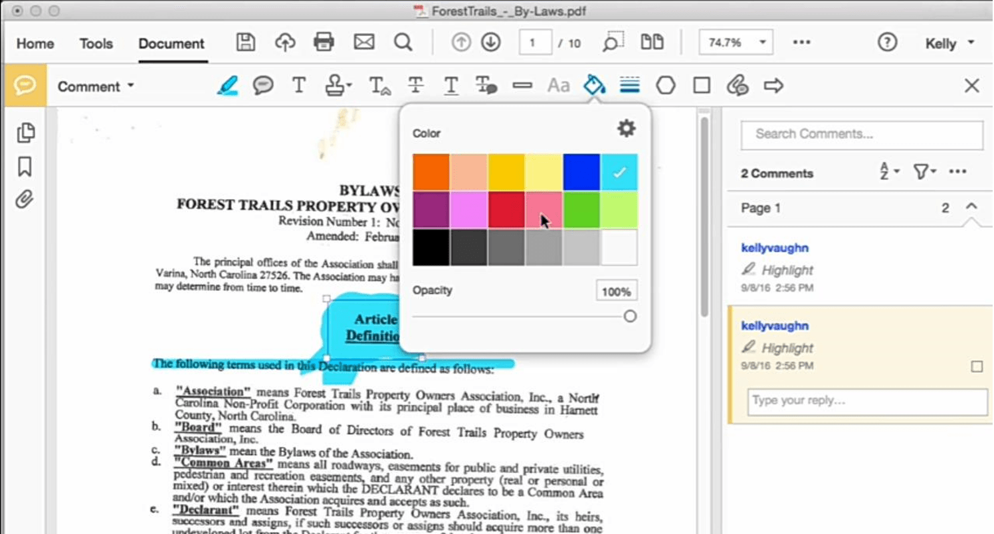
Task: Open the Sticky Note tool
Action: click(x=263, y=85)
